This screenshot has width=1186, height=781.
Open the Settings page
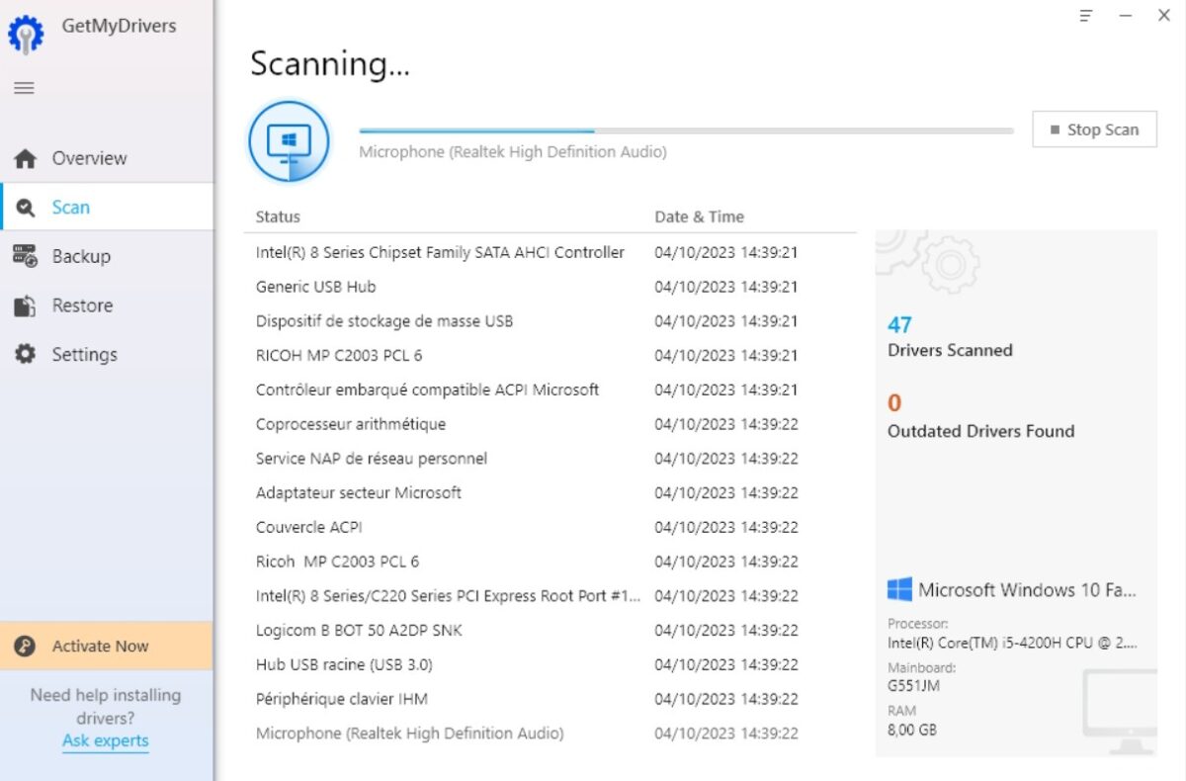tap(107, 354)
